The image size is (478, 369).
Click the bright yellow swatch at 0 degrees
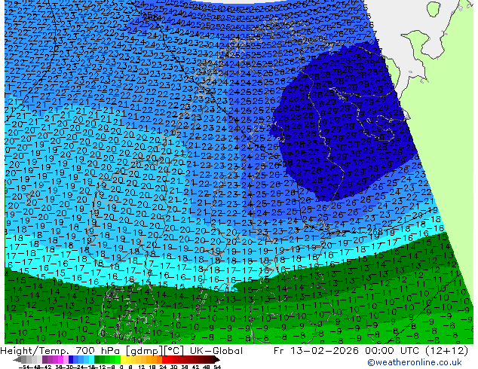(x=123, y=359)
